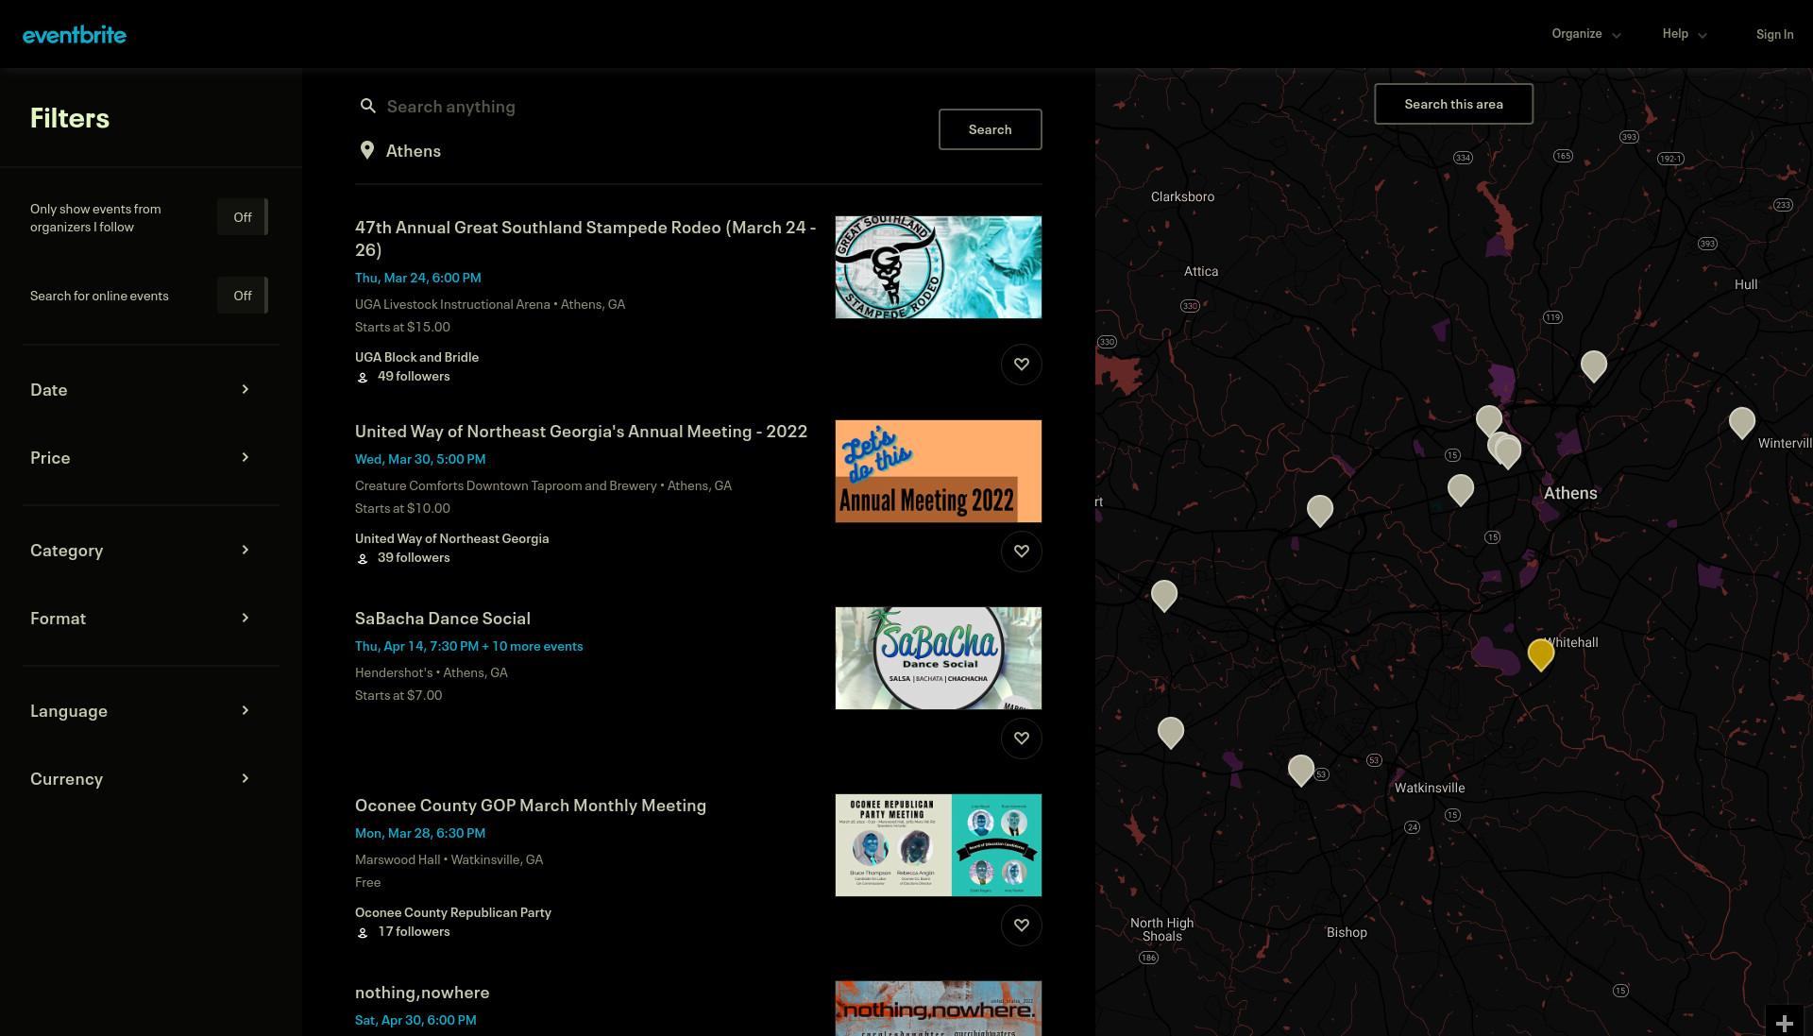Toggle only show events from organizers I follow
Screen dimensions: 1813x1036
pyautogui.click(x=243, y=217)
